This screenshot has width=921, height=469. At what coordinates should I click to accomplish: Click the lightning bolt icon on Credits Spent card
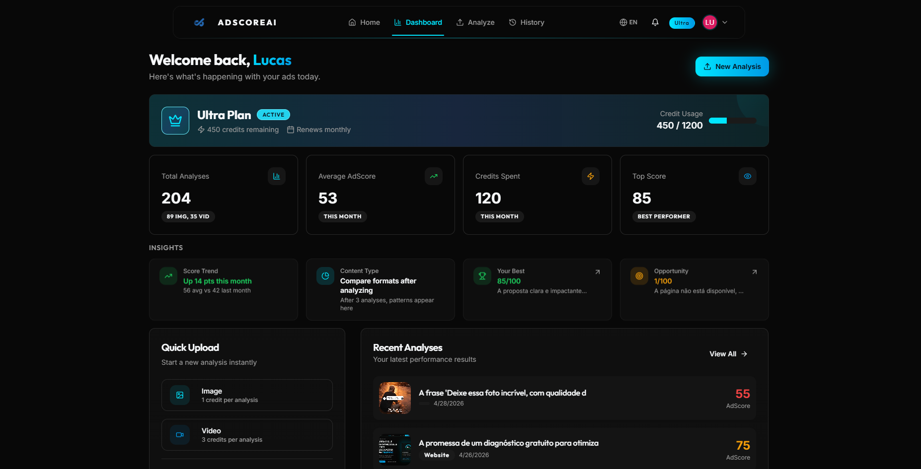click(590, 176)
